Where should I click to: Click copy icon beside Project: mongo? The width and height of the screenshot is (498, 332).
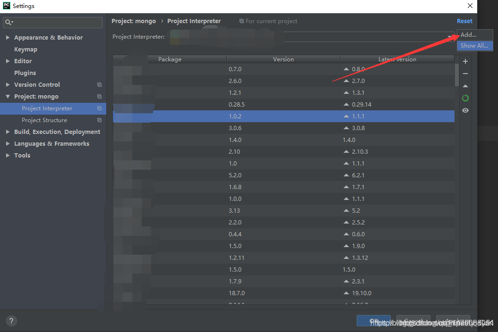pos(99,96)
